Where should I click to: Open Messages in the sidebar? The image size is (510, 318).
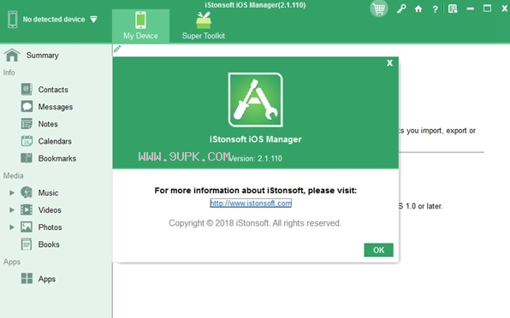[56, 107]
